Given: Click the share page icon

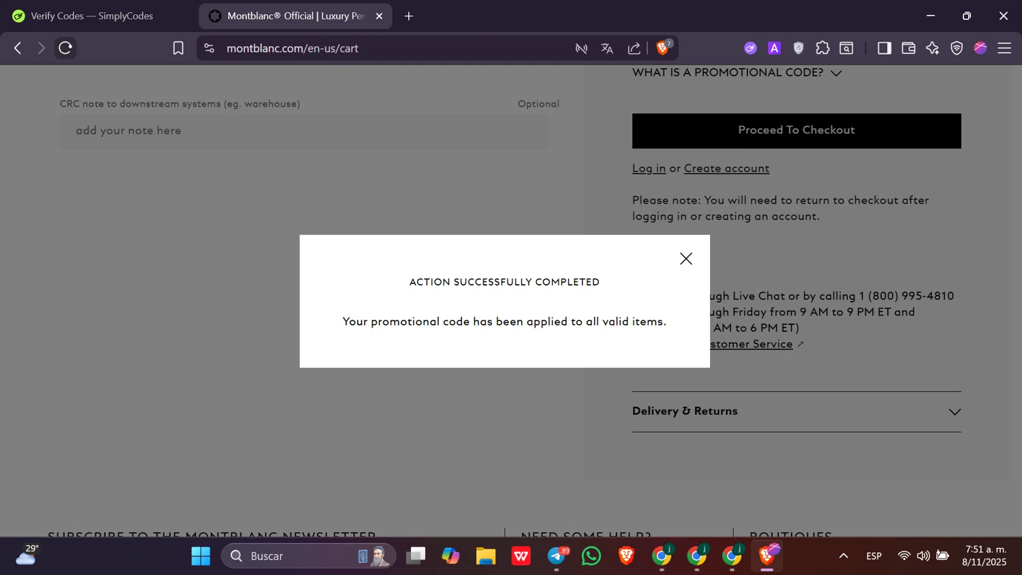Looking at the screenshot, I should tap(634, 48).
